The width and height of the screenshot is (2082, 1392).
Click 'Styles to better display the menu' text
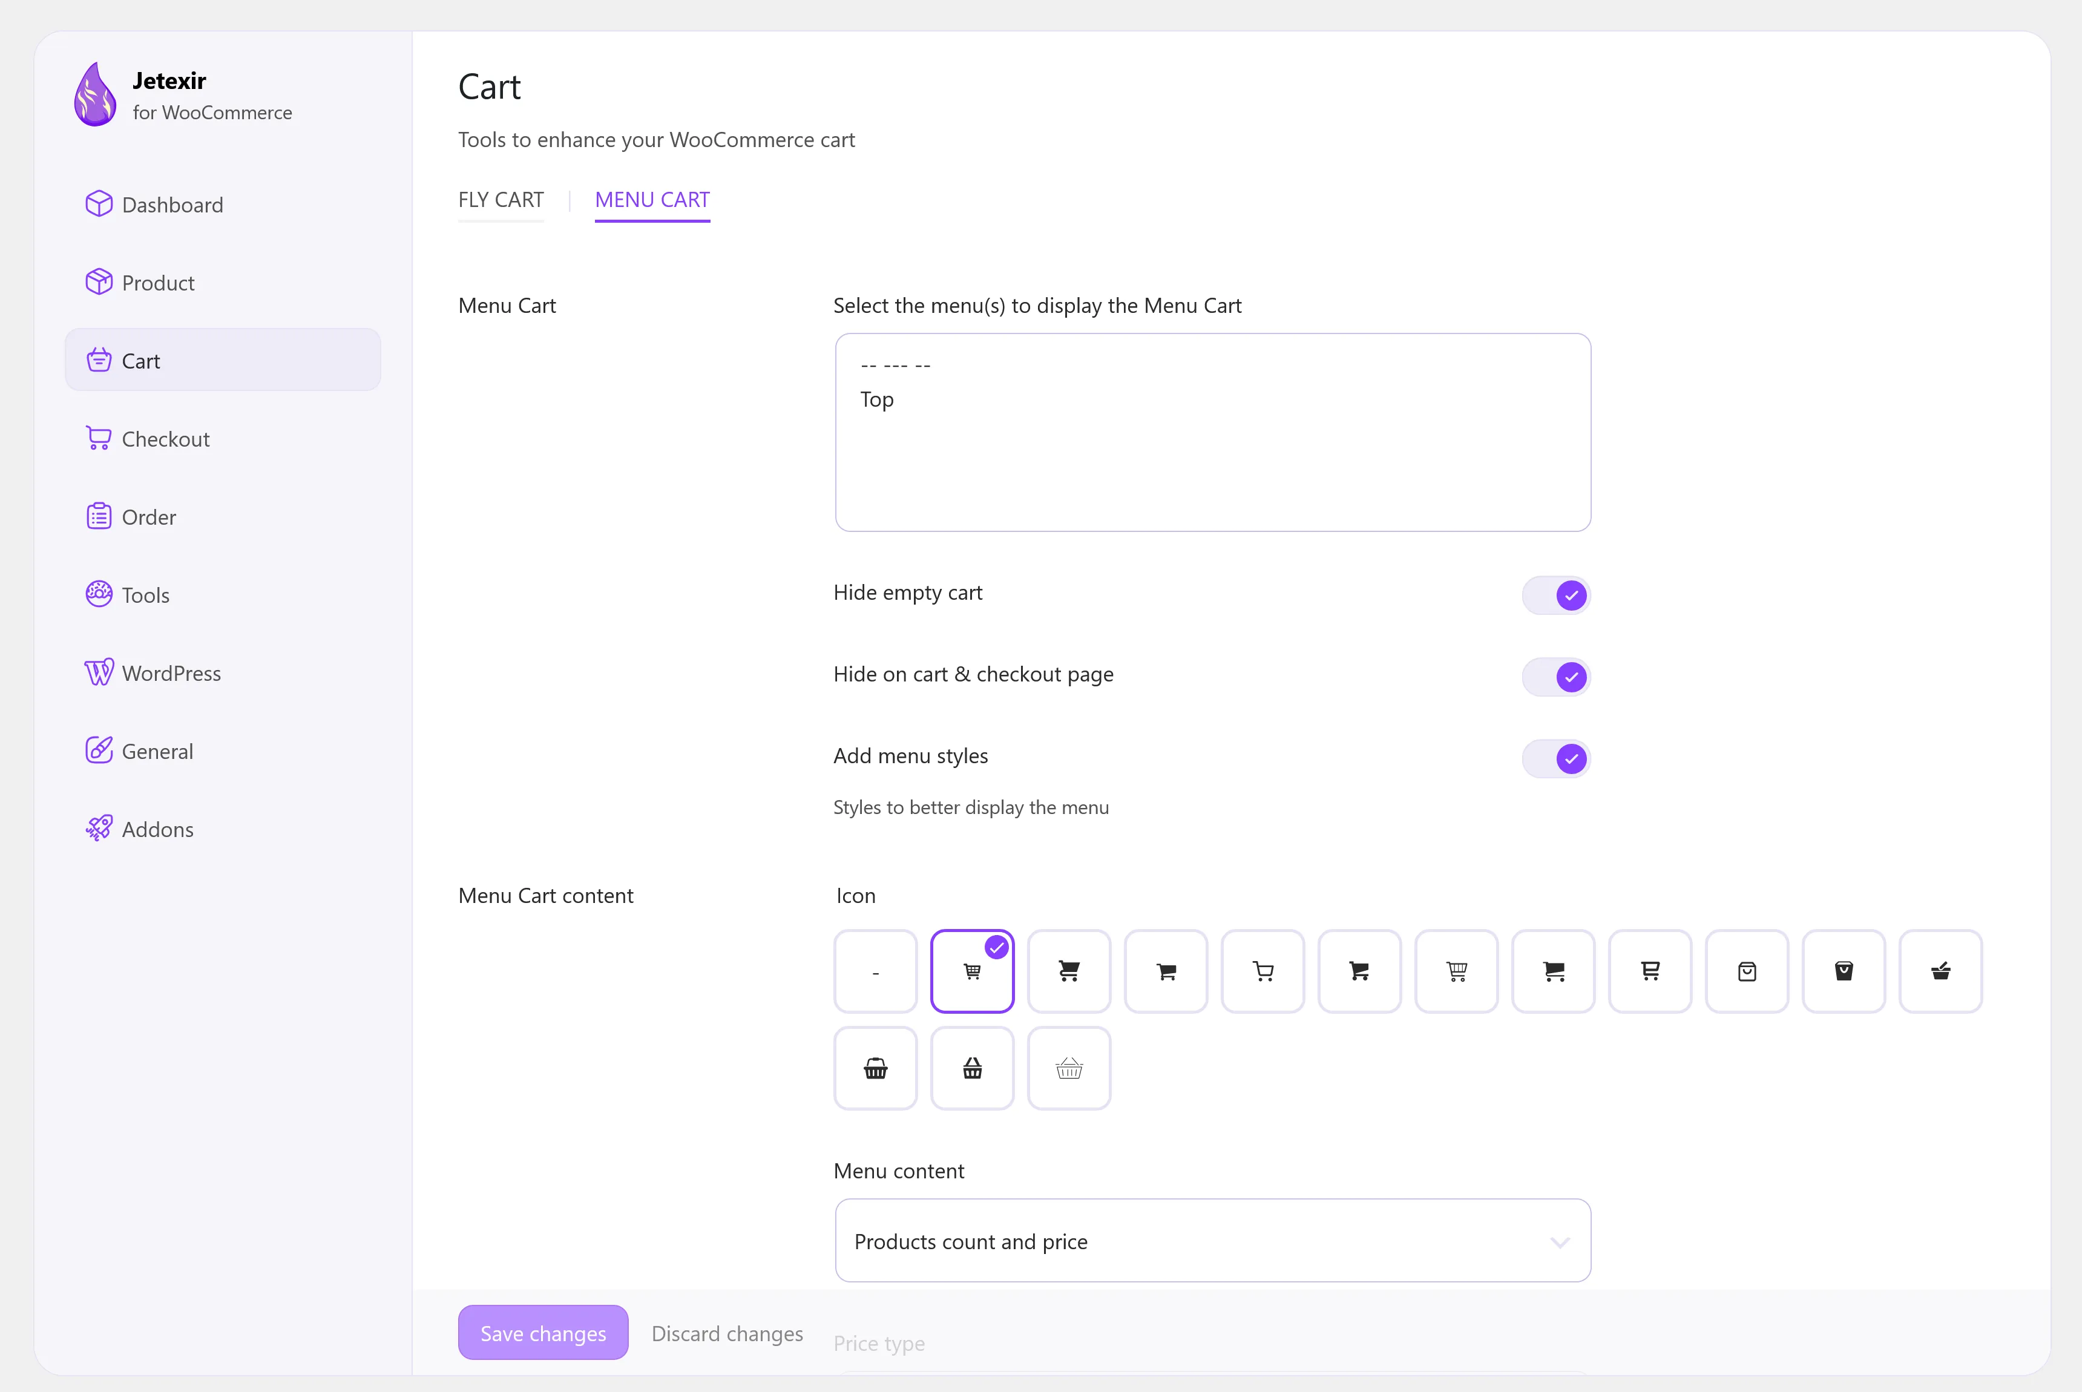pyautogui.click(x=971, y=807)
